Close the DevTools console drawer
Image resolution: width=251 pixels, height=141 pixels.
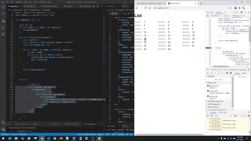[x=249, y=112]
